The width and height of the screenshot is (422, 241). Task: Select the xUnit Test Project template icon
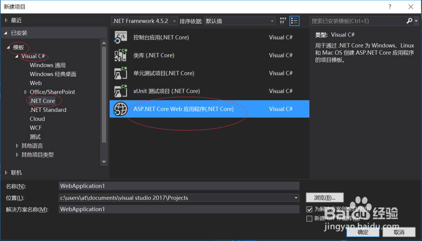pos(120,91)
